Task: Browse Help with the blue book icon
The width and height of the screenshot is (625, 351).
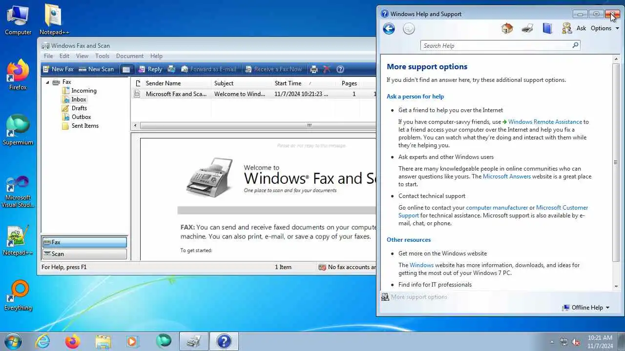Action: [547, 28]
